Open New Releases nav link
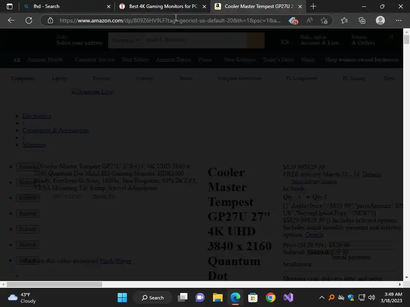 pos(240,60)
